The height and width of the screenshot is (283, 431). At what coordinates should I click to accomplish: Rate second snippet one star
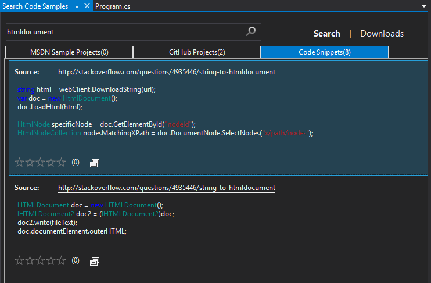point(19,260)
